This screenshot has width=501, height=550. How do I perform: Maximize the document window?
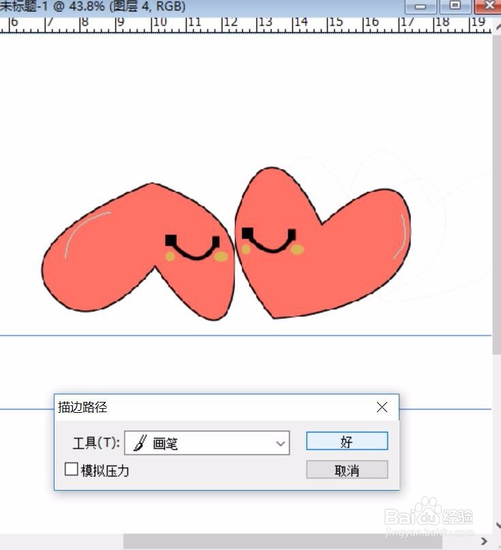455,6
